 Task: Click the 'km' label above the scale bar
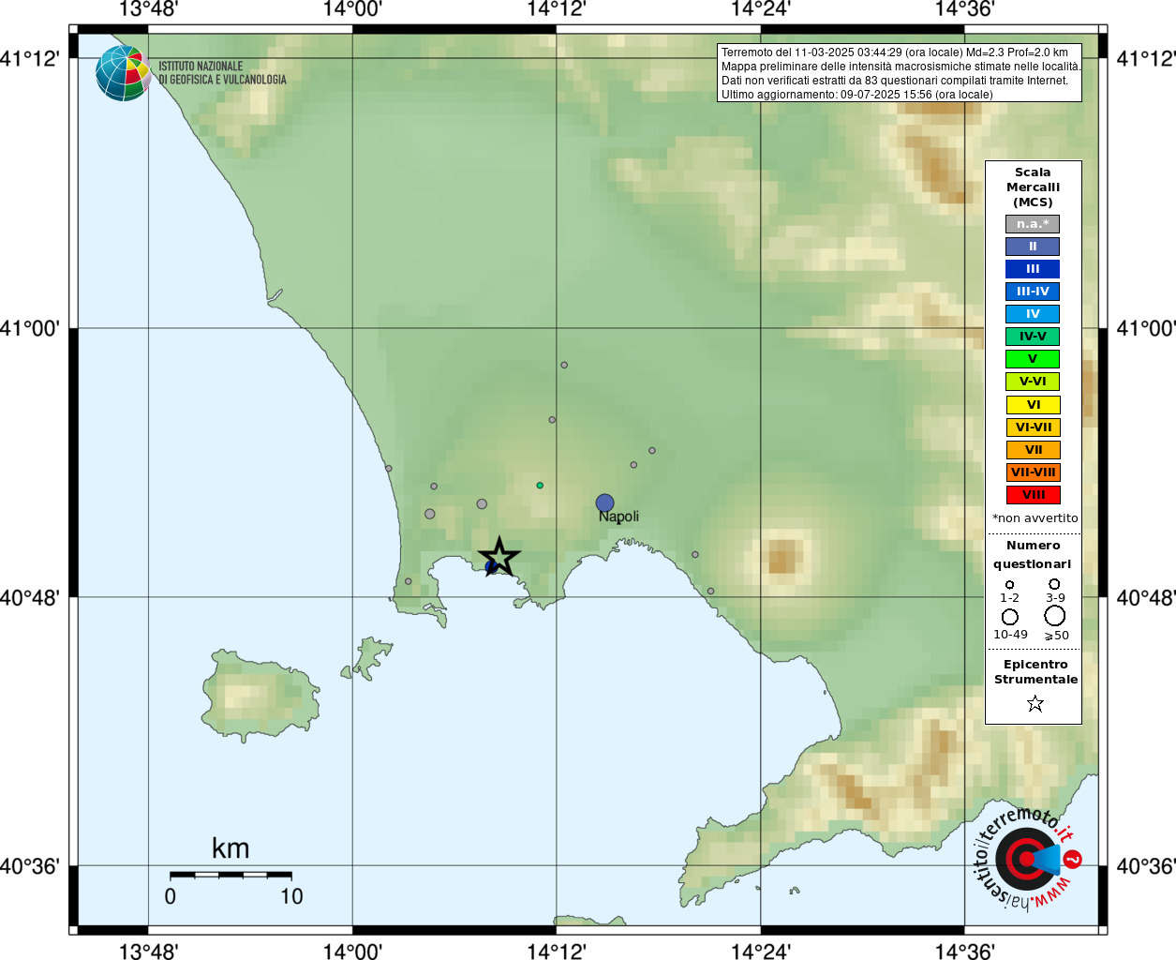pyautogui.click(x=231, y=848)
